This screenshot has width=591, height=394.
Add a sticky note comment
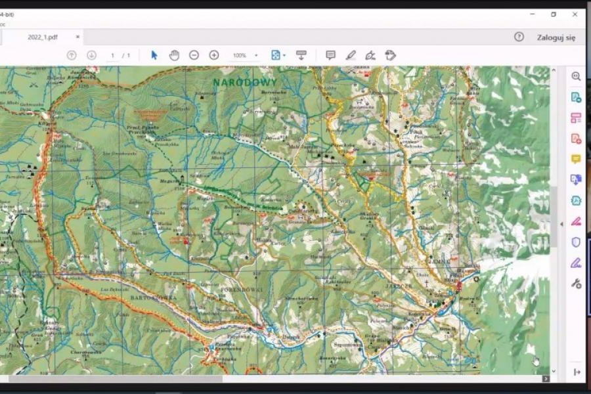click(x=330, y=55)
